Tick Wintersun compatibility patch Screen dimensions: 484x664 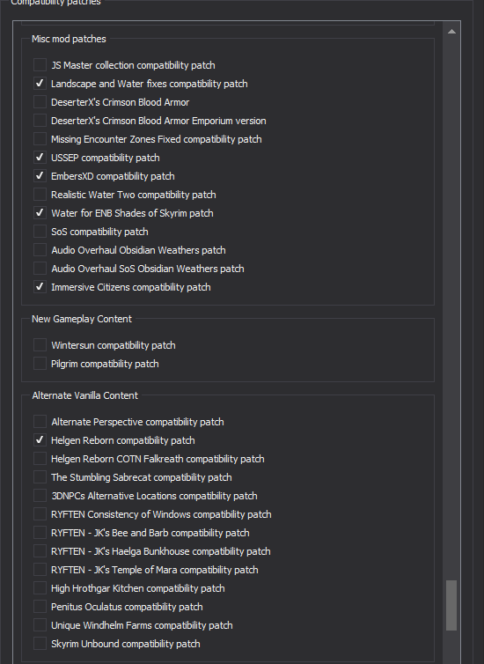[40, 345]
